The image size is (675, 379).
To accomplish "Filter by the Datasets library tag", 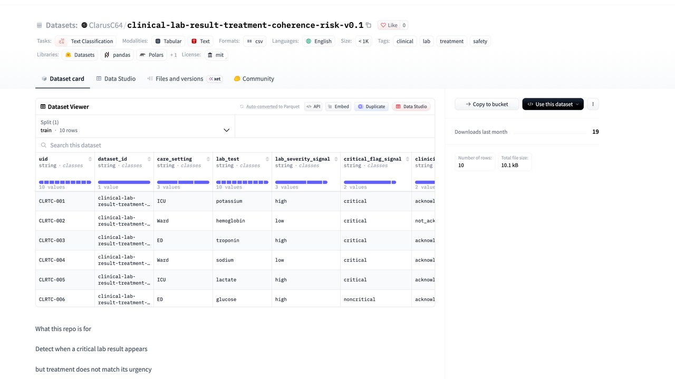I will [80, 55].
